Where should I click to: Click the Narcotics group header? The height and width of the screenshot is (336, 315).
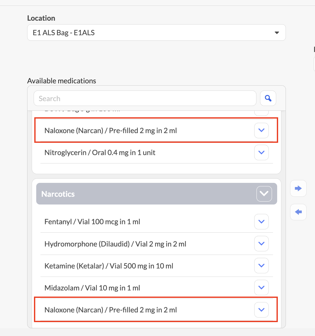coord(157,194)
